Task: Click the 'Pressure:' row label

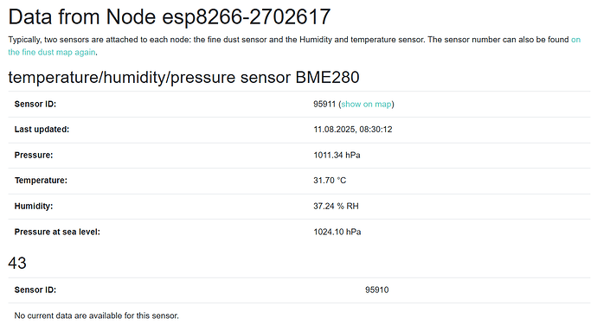Action: pos(34,156)
